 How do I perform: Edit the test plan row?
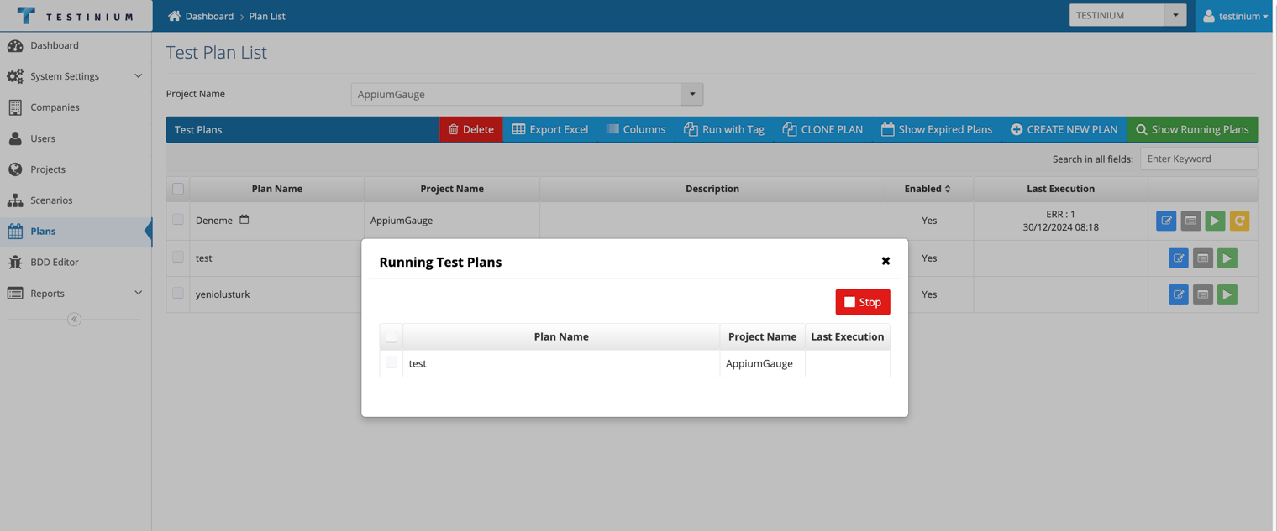point(1179,258)
